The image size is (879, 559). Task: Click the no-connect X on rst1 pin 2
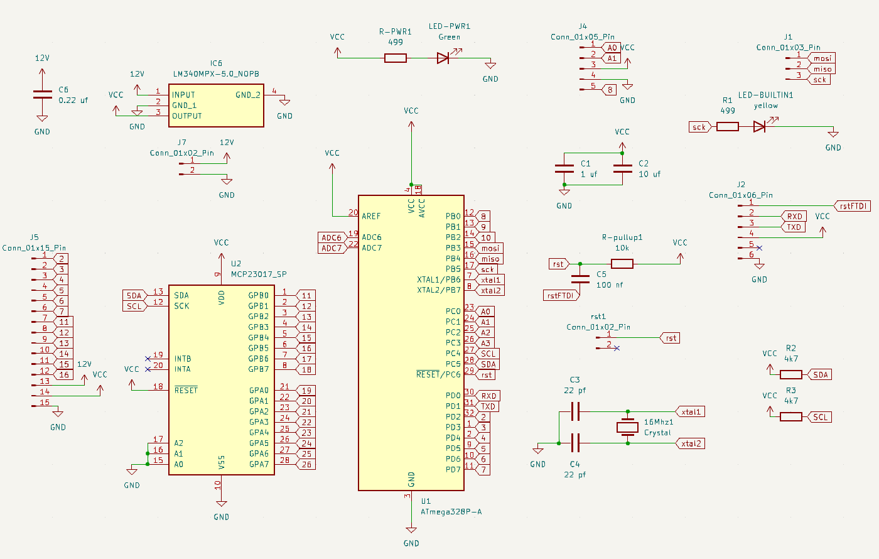click(617, 347)
